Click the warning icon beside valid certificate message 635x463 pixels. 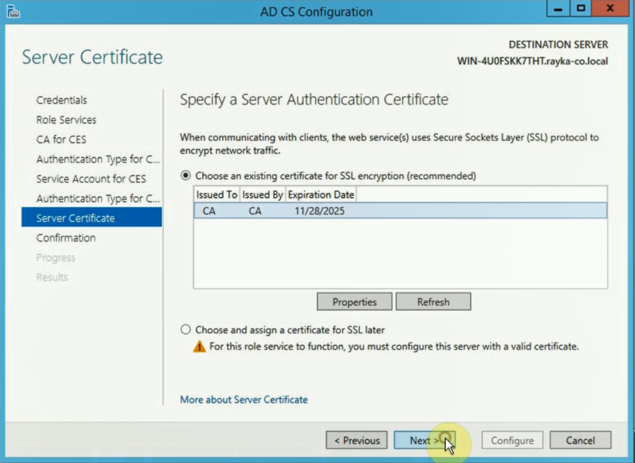pos(199,346)
